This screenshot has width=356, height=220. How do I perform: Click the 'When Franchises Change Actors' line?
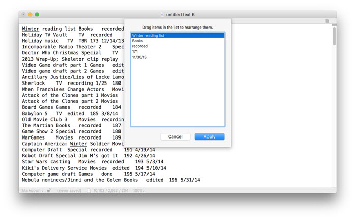point(73,89)
